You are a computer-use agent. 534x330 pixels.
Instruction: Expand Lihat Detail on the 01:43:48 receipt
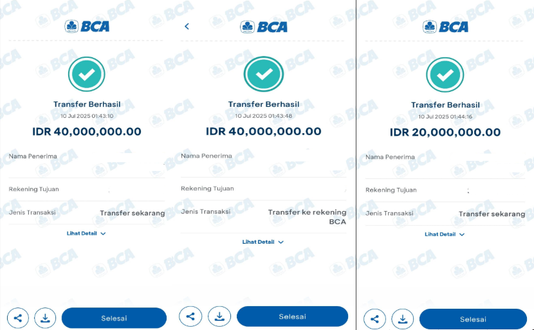(263, 242)
